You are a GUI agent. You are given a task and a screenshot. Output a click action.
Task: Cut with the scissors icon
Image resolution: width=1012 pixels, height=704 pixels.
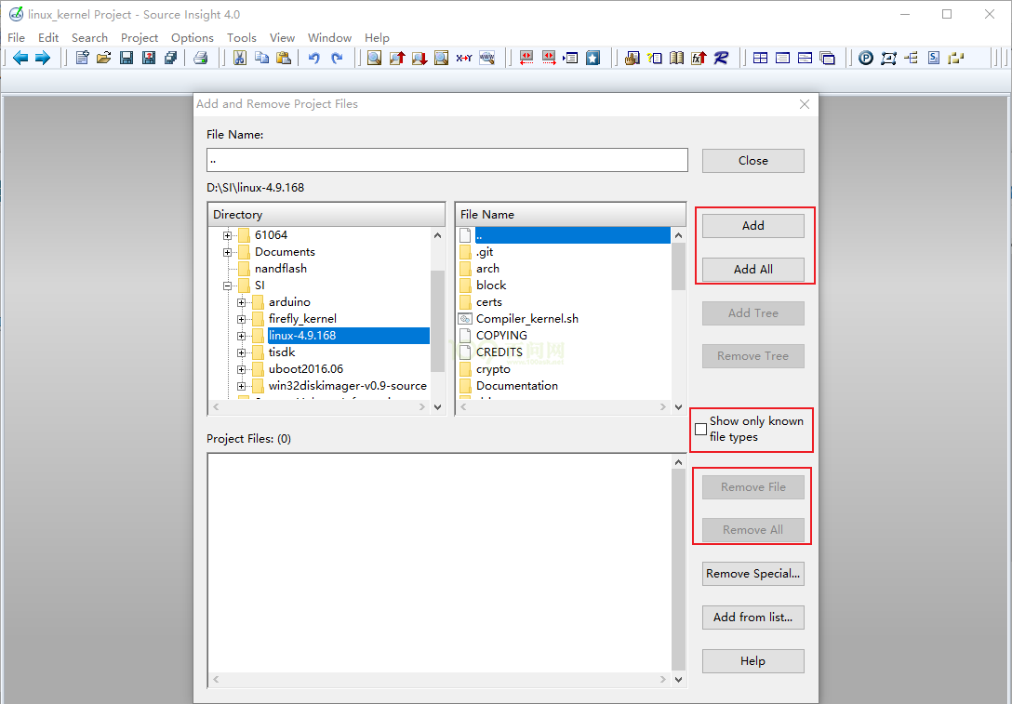point(239,58)
